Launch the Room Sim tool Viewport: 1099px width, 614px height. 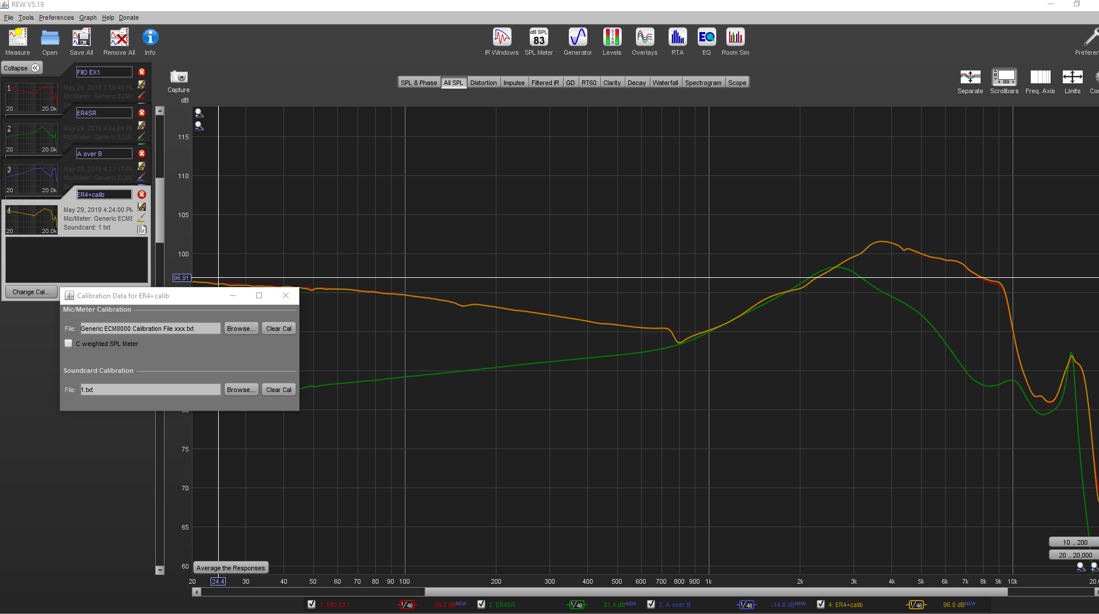pyautogui.click(x=735, y=42)
